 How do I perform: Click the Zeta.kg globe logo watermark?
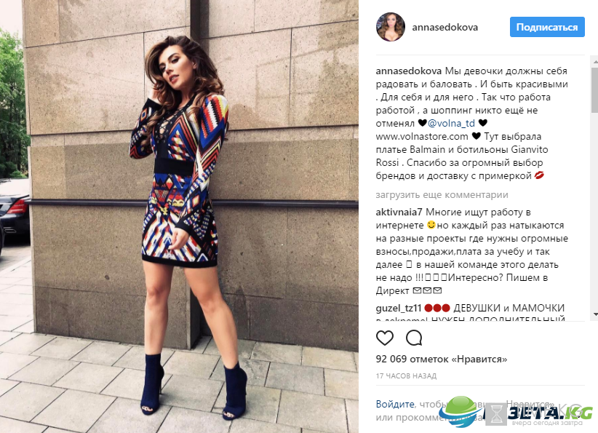[461, 411]
